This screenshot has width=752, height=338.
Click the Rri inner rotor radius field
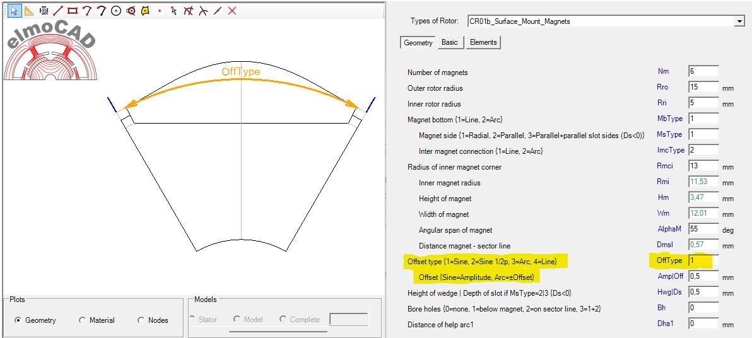(703, 103)
